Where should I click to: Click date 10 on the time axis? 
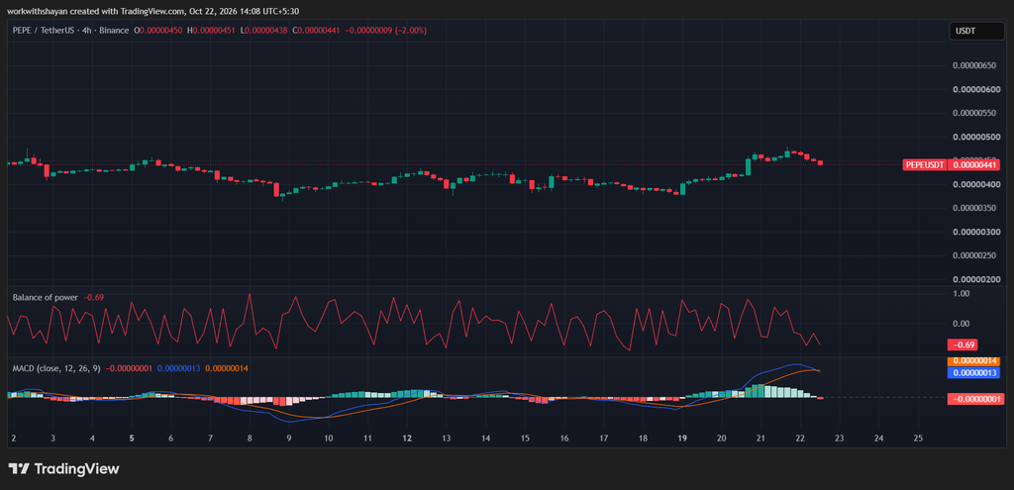(329, 439)
